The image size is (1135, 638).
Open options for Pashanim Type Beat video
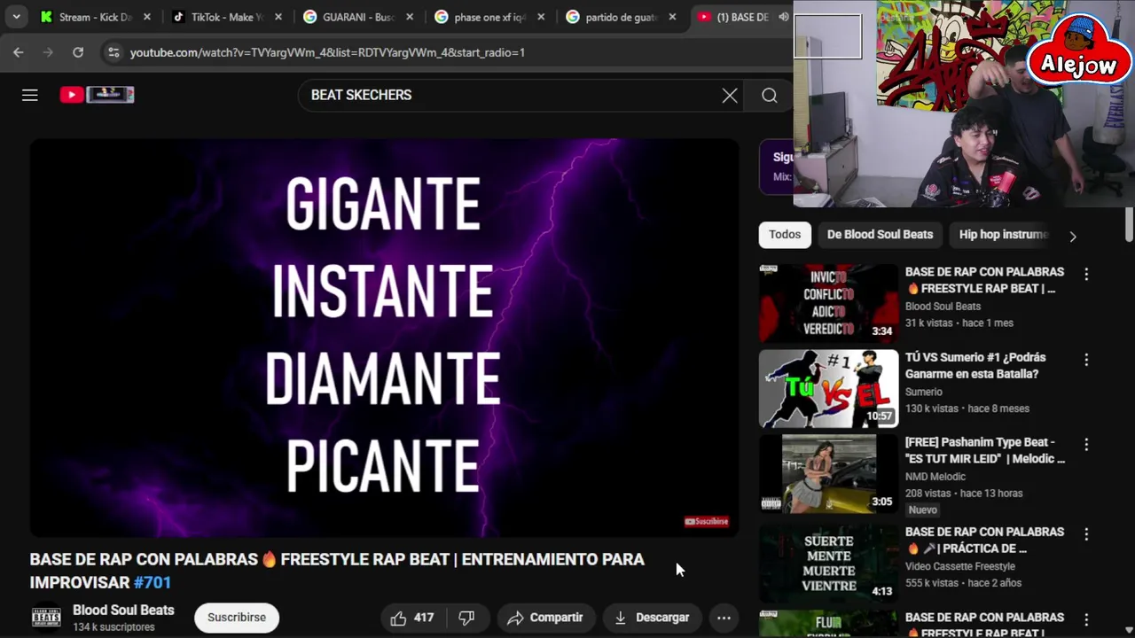point(1086,445)
